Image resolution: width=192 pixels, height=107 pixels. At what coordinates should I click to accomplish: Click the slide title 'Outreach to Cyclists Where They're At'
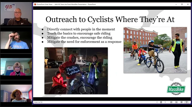pyautogui.click(x=110, y=19)
